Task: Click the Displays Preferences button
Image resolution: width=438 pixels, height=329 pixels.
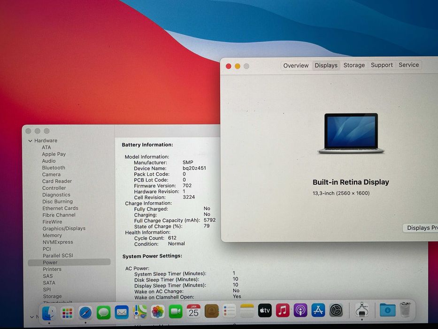Action: pyautogui.click(x=421, y=228)
